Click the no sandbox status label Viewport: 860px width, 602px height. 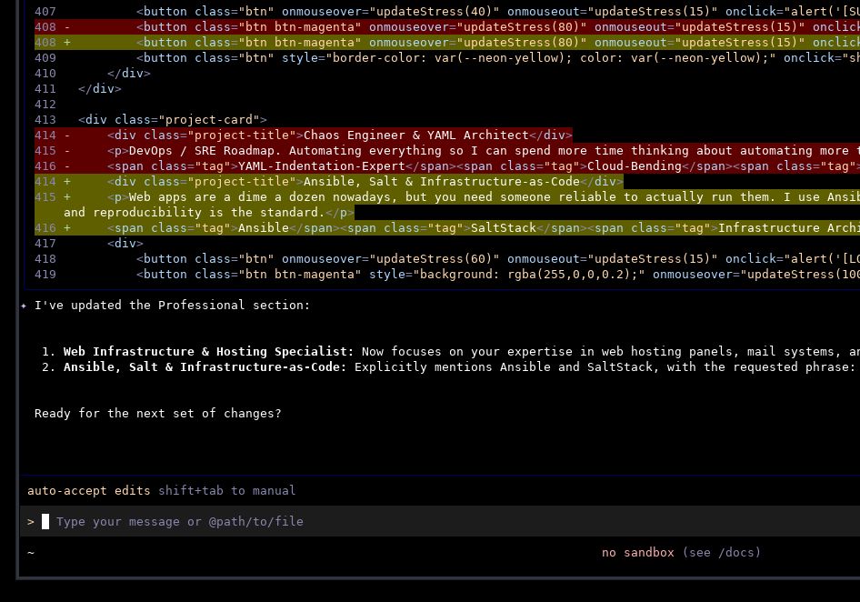(637, 552)
